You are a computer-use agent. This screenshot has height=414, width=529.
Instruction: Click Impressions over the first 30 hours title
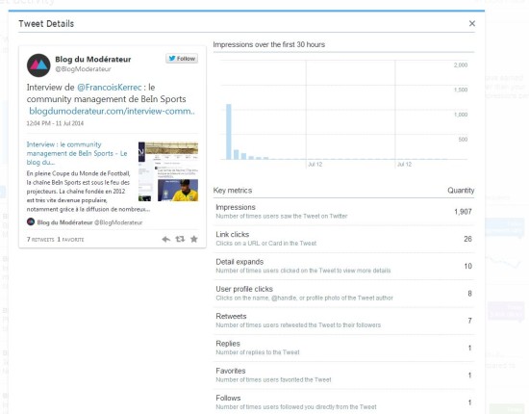click(269, 44)
